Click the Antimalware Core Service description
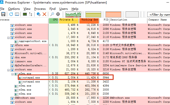Screen dimensions: 170x105 click(128, 66)
